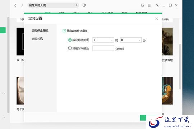Go forward with the right arrow
194x129 pixels.
click(22, 5)
